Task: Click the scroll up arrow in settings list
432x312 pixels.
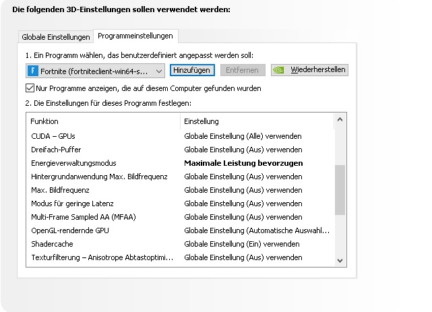Action: coord(340,119)
